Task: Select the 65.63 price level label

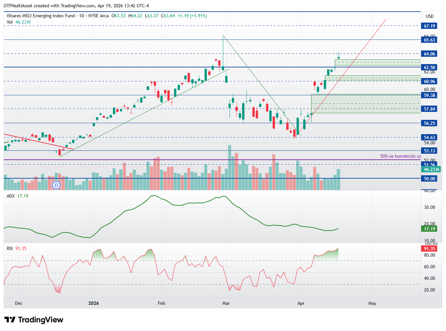Action: [x=429, y=40]
